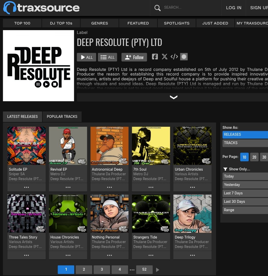Screen dimensions: 268x276
Task: Show results as Tracks
Action: pyautogui.click(x=245, y=143)
